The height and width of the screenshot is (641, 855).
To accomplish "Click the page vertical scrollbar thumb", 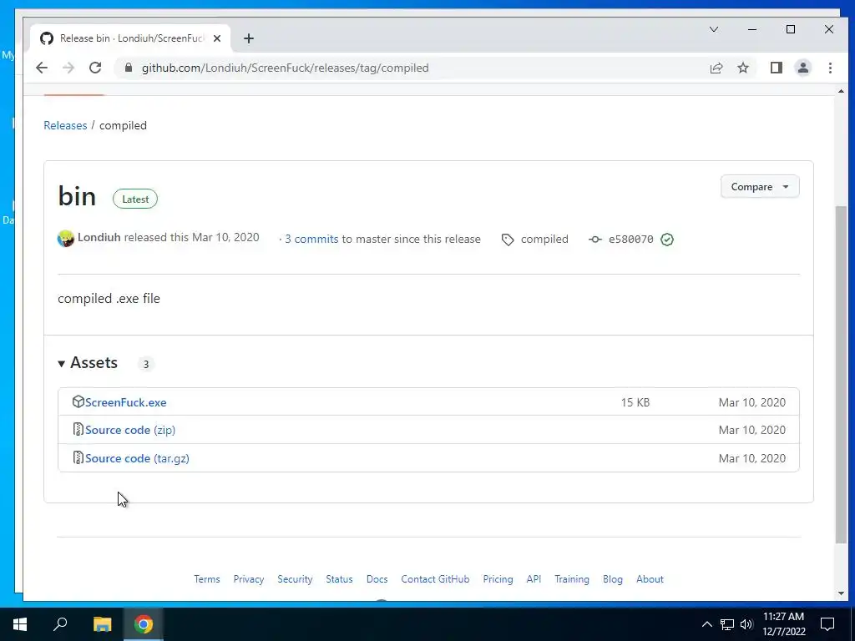I will pyautogui.click(x=841, y=375).
